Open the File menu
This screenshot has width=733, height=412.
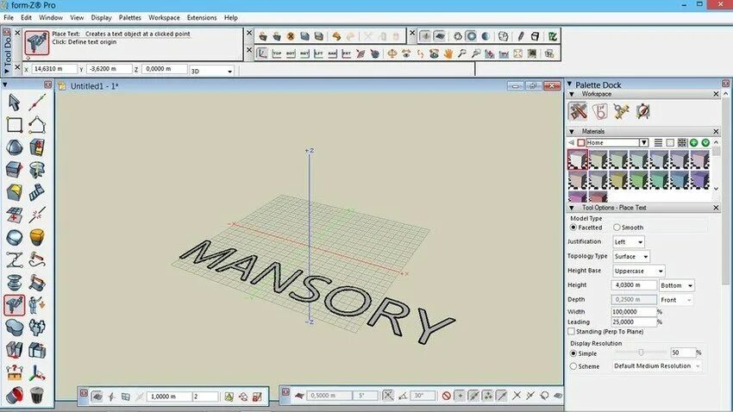9,18
